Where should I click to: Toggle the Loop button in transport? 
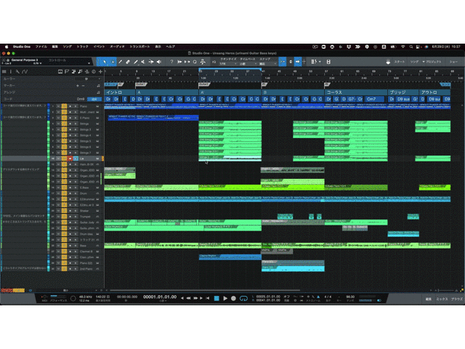click(245, 299)
